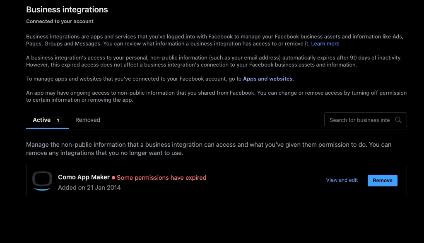This screenshot has height=243, width=424.
Task: Follow the Learn more link
Action: [x=325, y=44]
